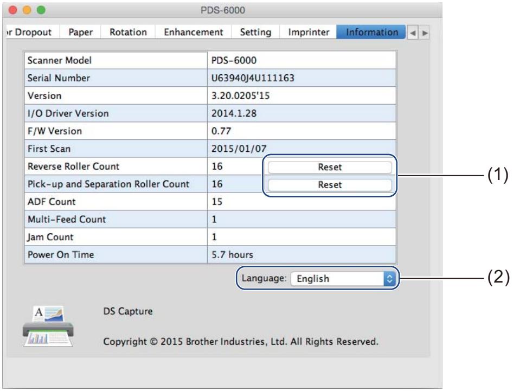Click the Multi-Feed Count label
Screen dimensions: 513x391
pyautogui.click(x=67, y=219)
